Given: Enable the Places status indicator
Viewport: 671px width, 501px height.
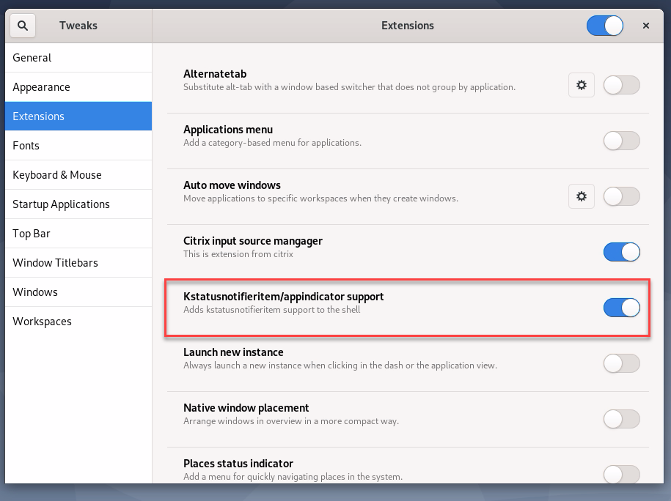Looking at the screenshot, I should (621, 475).
